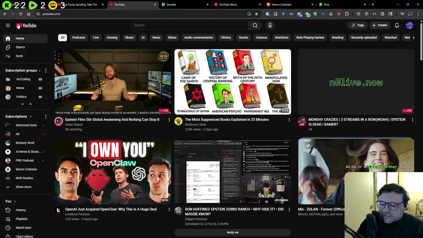Select the Podcasts filter chip

(x=79, y=37)
